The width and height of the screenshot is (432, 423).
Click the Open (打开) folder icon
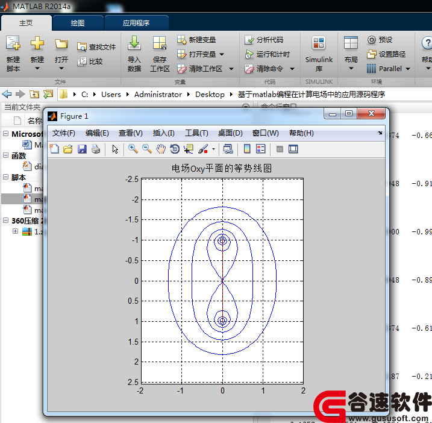[x=61, y=43]
